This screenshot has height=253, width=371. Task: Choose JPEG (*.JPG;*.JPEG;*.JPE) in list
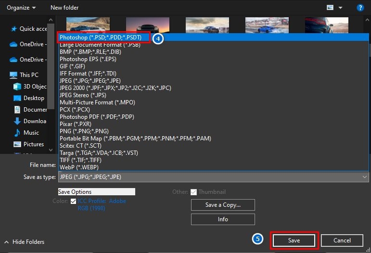213,81
